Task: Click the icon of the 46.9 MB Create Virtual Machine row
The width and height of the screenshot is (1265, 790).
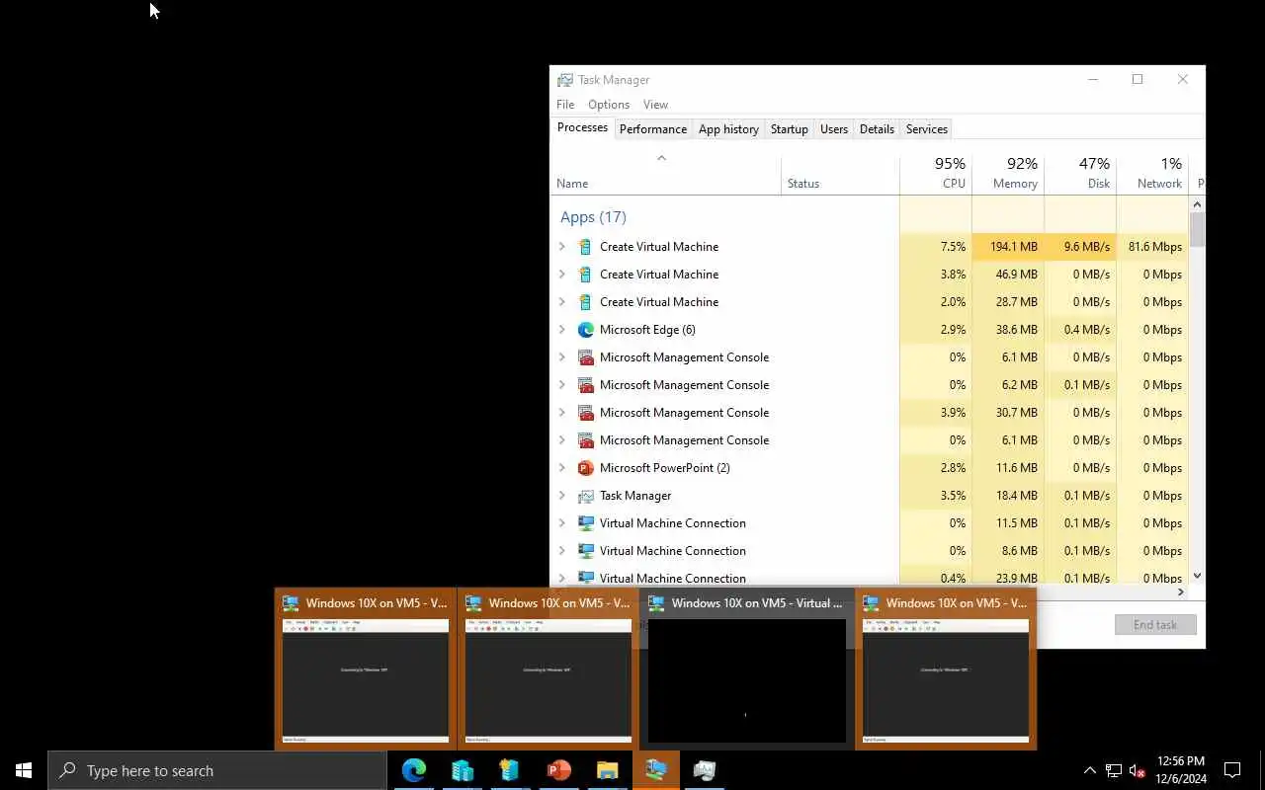Action: (585, 275)
